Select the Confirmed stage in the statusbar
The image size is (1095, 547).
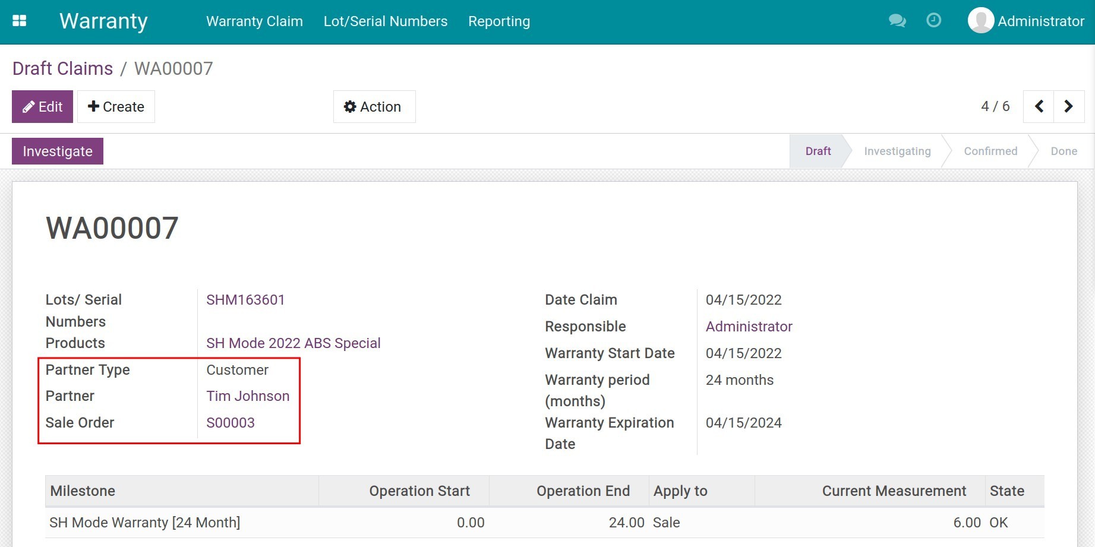[x=990, y=151]
